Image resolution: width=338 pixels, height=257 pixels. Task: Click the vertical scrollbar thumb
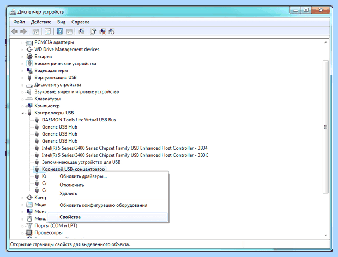click(x=325, y=127)
